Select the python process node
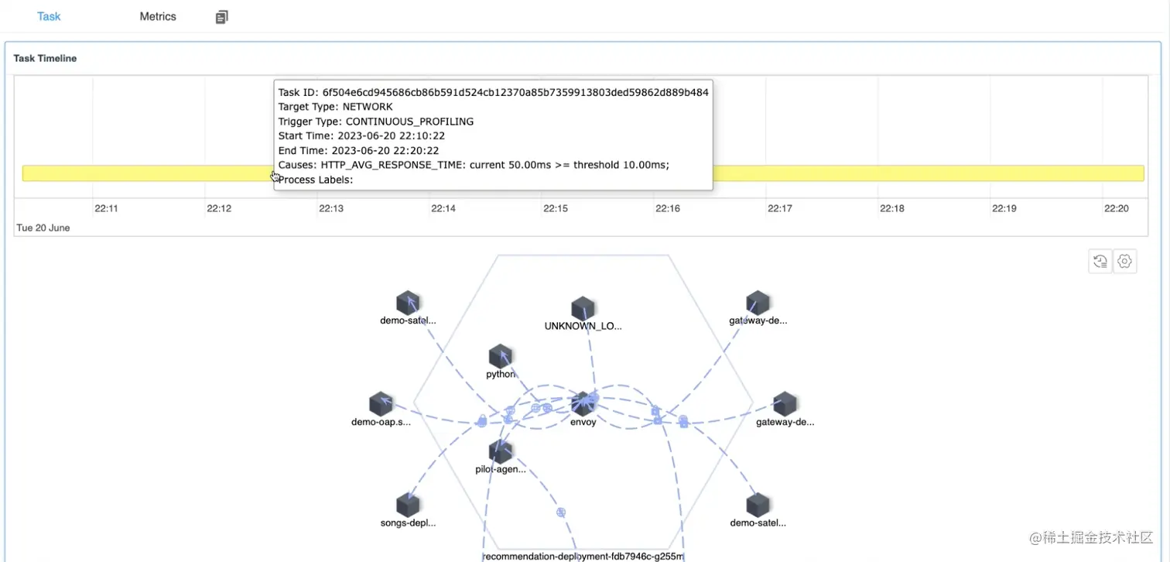1170x562 pixels. click(501, 356)
